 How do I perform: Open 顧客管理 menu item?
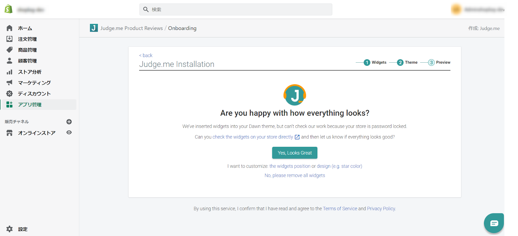(27, 61)
